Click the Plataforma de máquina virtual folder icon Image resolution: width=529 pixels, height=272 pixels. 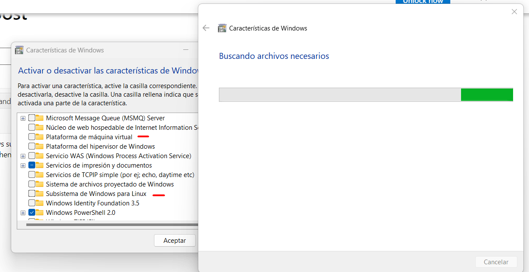click(x=40, y=137)
